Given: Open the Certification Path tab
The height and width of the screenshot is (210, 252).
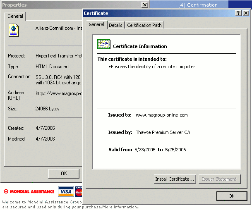Looking at the screenshot, I should 144,25.
